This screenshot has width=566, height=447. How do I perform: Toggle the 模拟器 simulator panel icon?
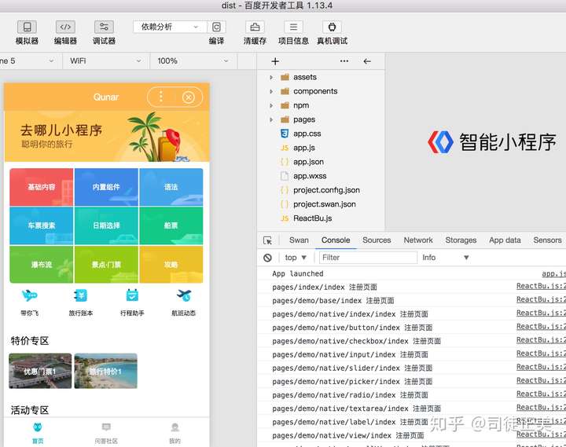[x=27, y=27]
